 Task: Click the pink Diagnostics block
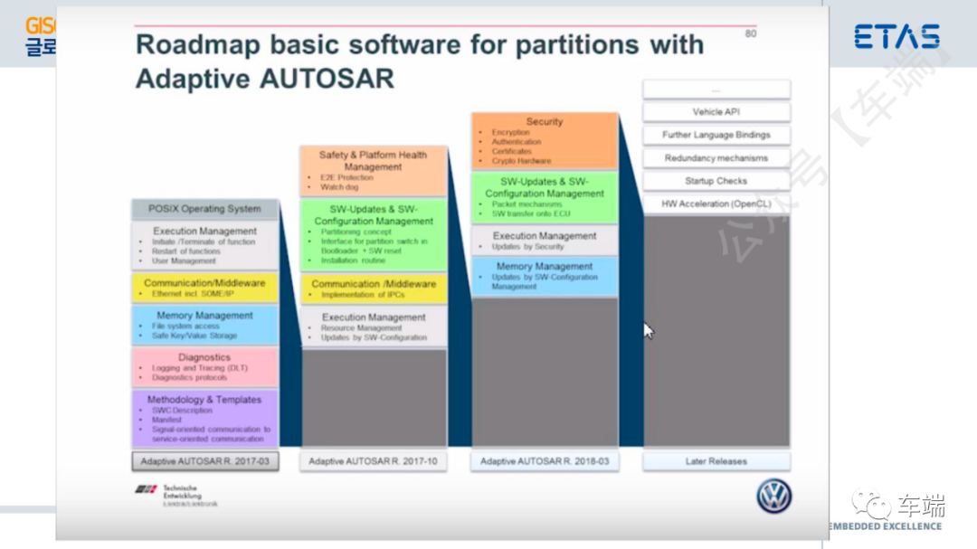pos(205,367)
